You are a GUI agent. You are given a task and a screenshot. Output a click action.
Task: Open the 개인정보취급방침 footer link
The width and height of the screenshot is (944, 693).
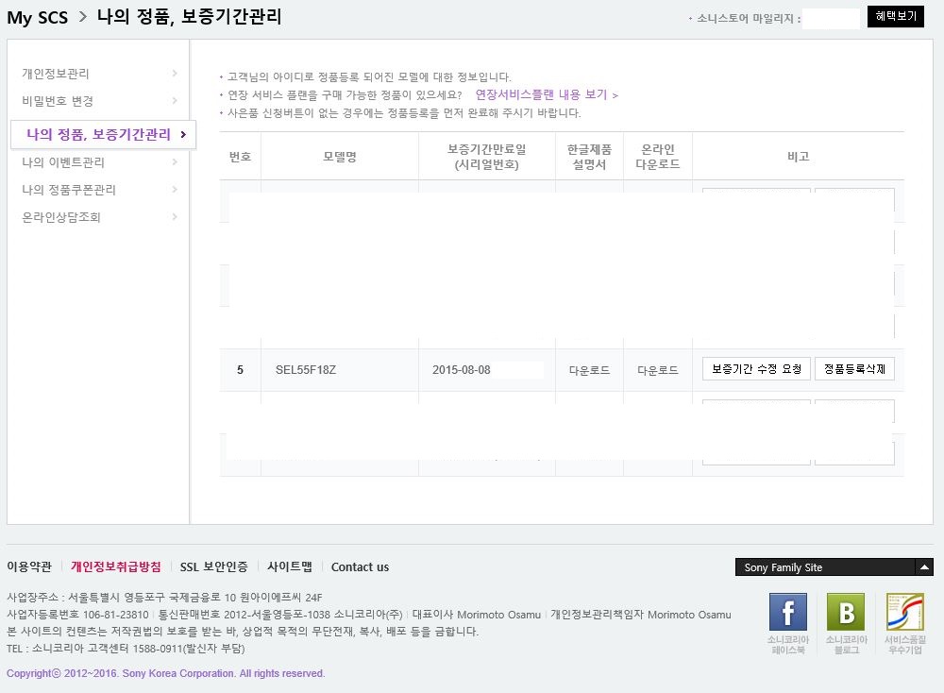point(116,566)
